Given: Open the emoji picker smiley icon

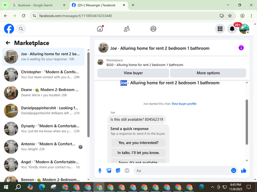Looking at the screenshot, I should pyautogui.click(x=233, y=170).
